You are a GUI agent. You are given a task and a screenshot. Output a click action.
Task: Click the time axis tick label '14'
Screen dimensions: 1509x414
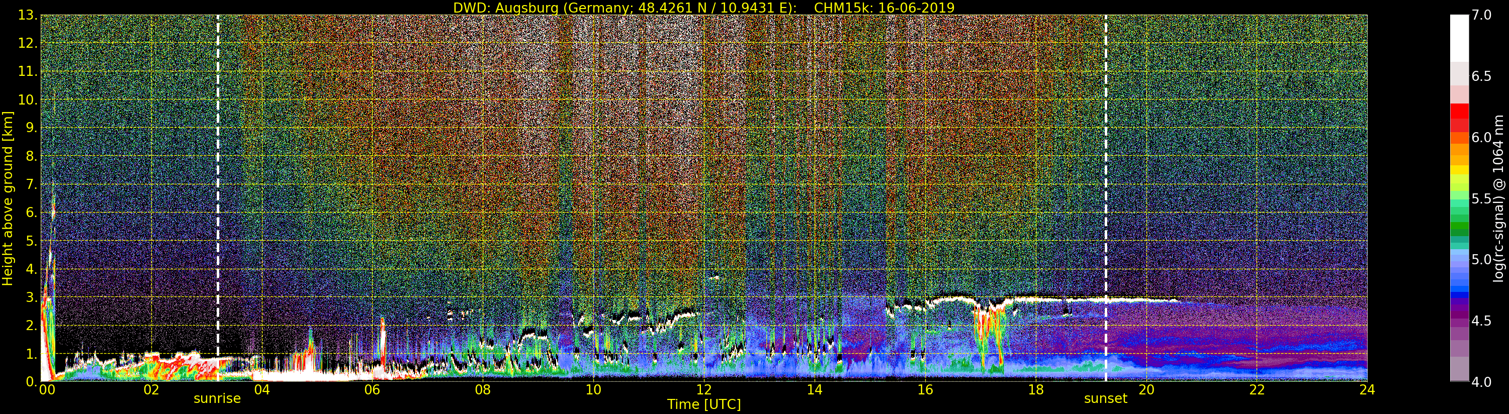coord(814,390)
